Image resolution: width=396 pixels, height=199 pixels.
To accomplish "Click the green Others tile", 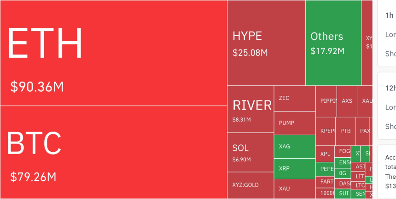I will pyautogui.click(x=333, y=43).
